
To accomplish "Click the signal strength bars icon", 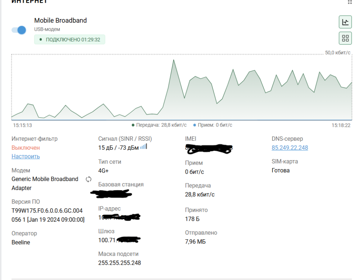I will [x=143, y=146].
